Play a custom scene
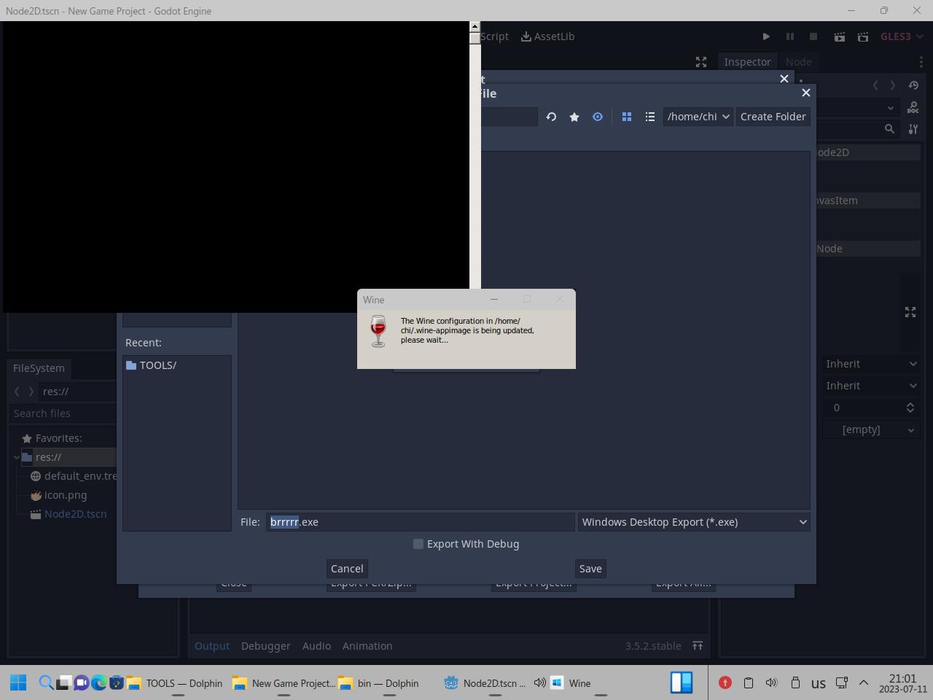 (x=863, y=36)
